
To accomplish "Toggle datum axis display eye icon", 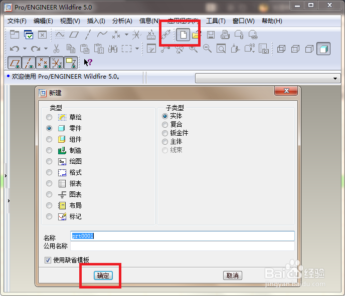I will pyautogui.click(x=29, y=63).
